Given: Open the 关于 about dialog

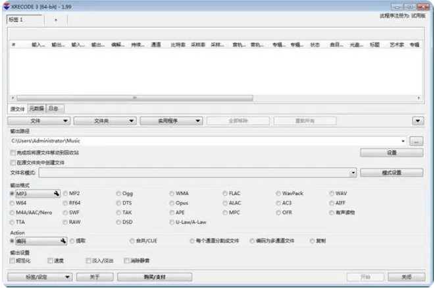Looking at the screenshot, I should (95, 277).
